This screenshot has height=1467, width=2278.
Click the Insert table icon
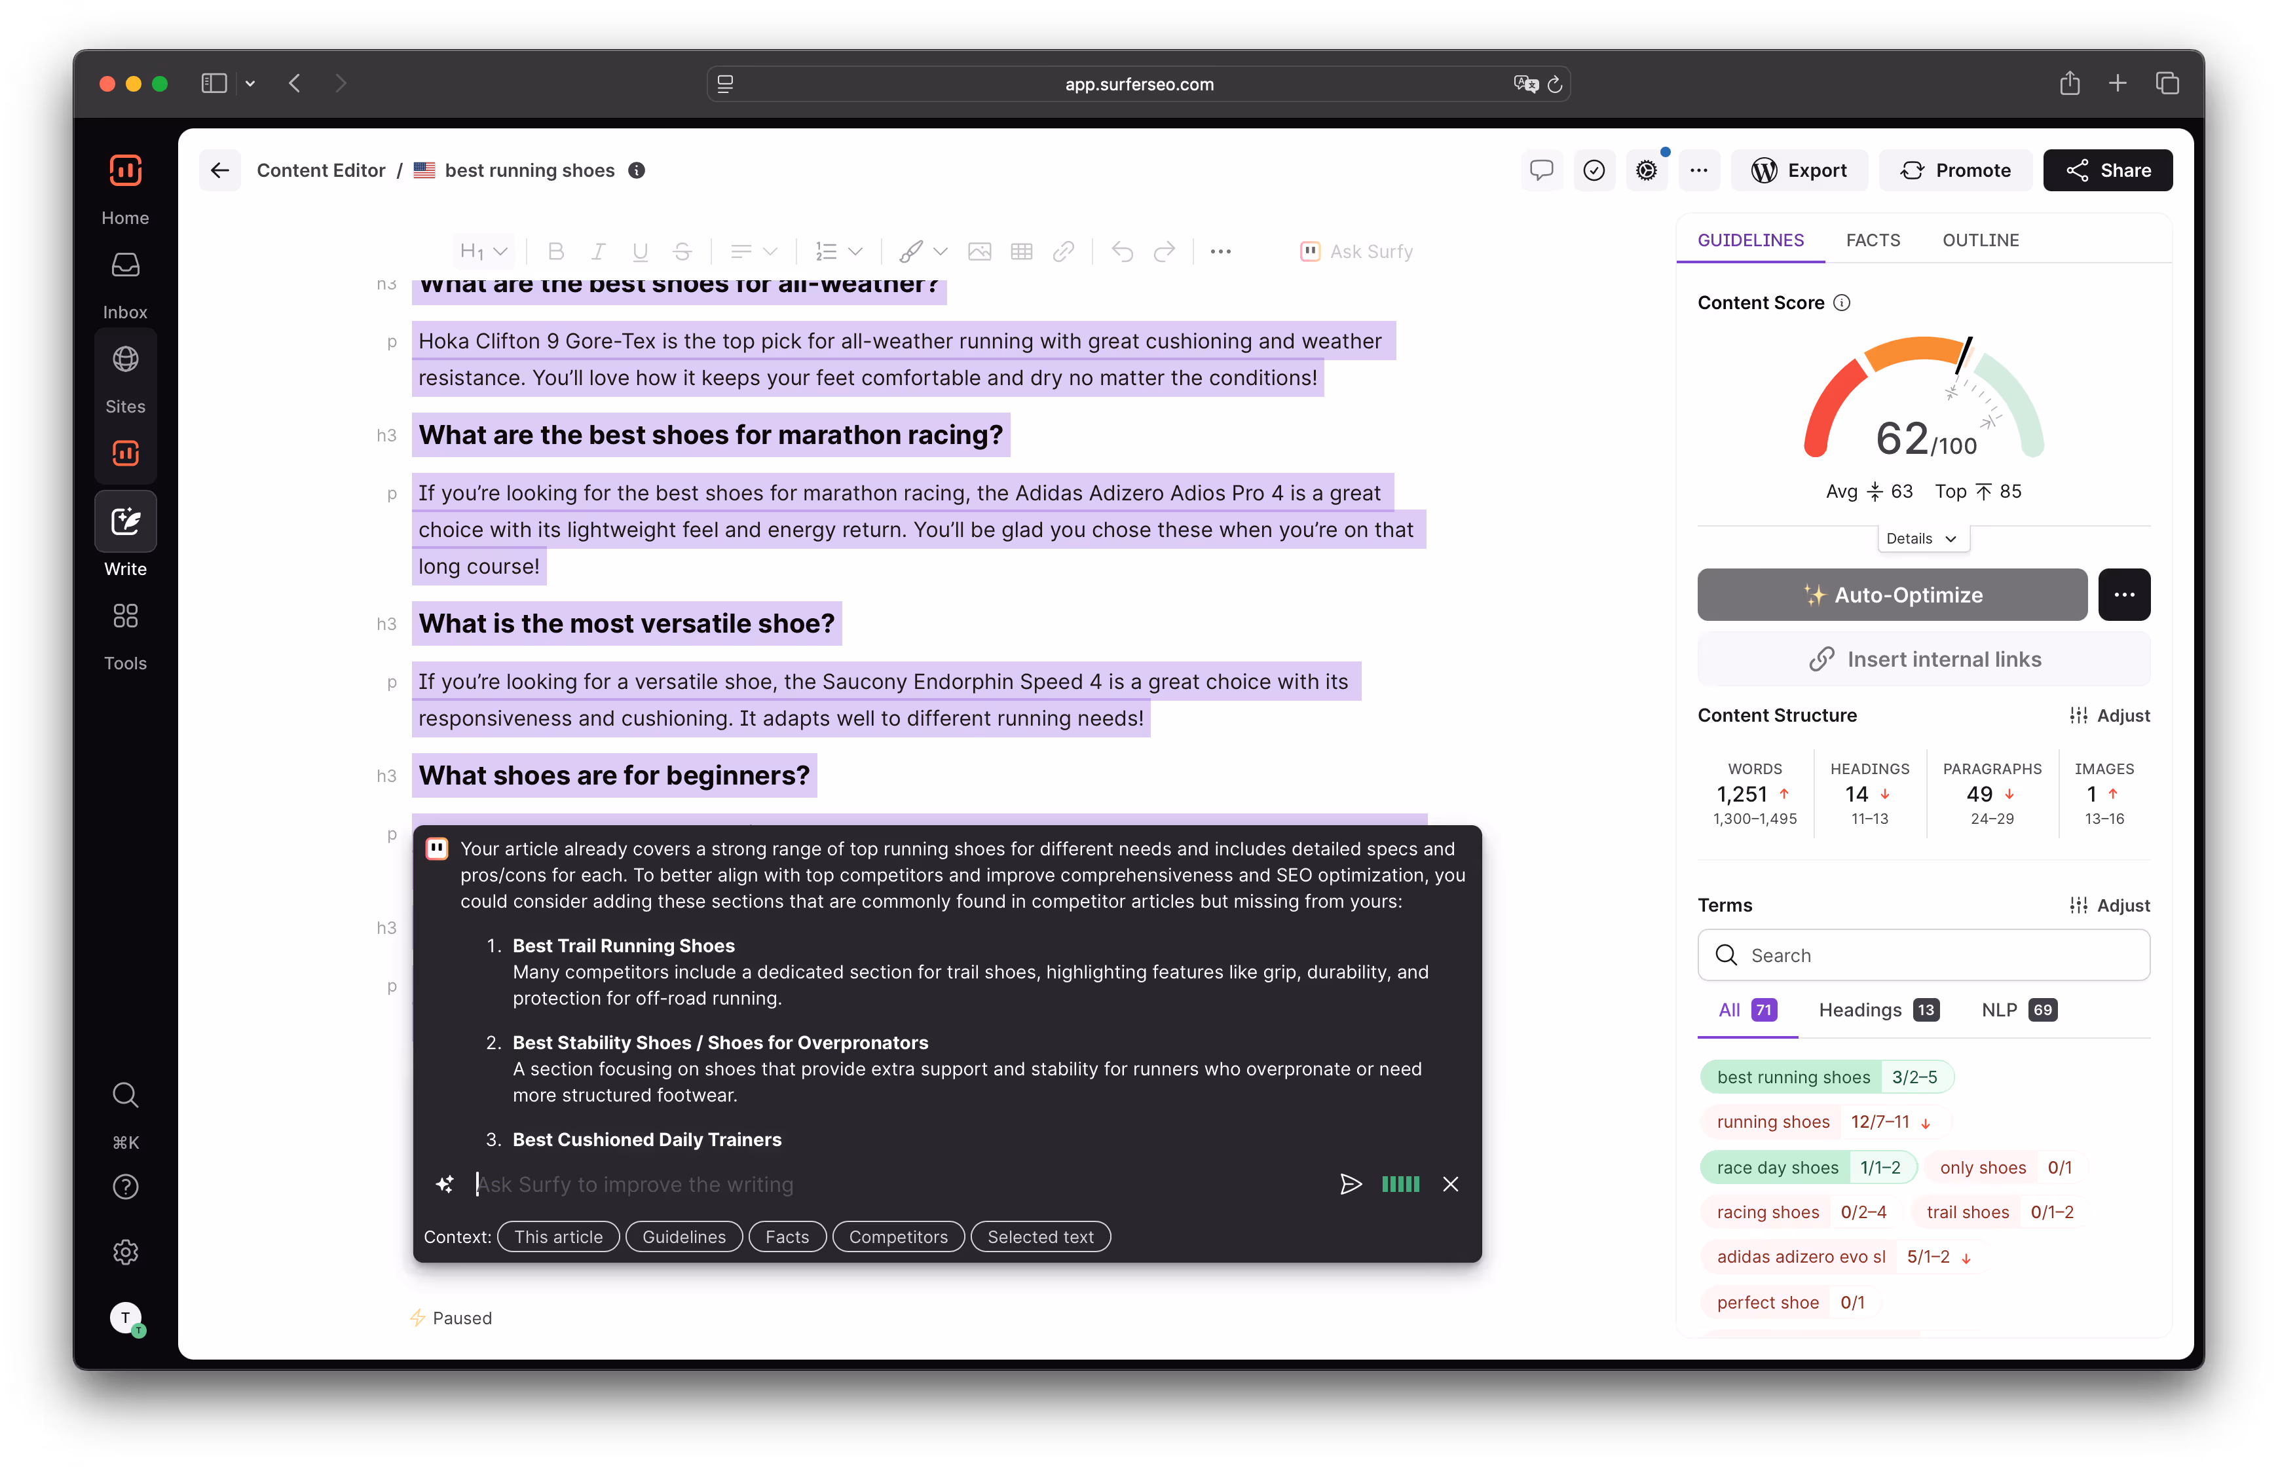[x=1021, y=251]
